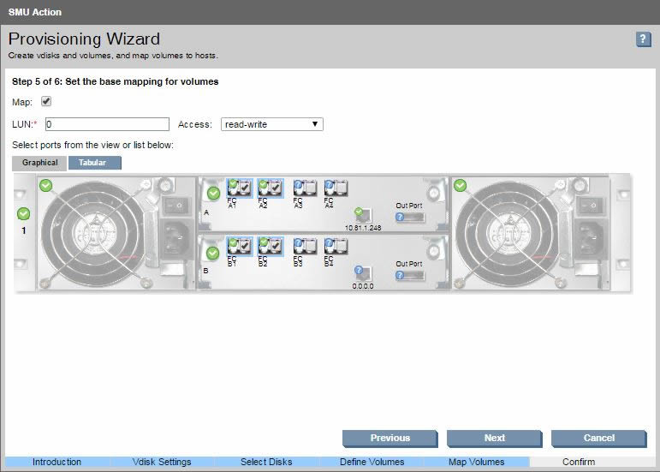Click the help question mark icon
This screenshot has height=472, width=660.
[644, 39]
